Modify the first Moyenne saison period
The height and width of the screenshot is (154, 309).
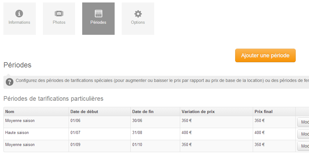pos(303,122)
